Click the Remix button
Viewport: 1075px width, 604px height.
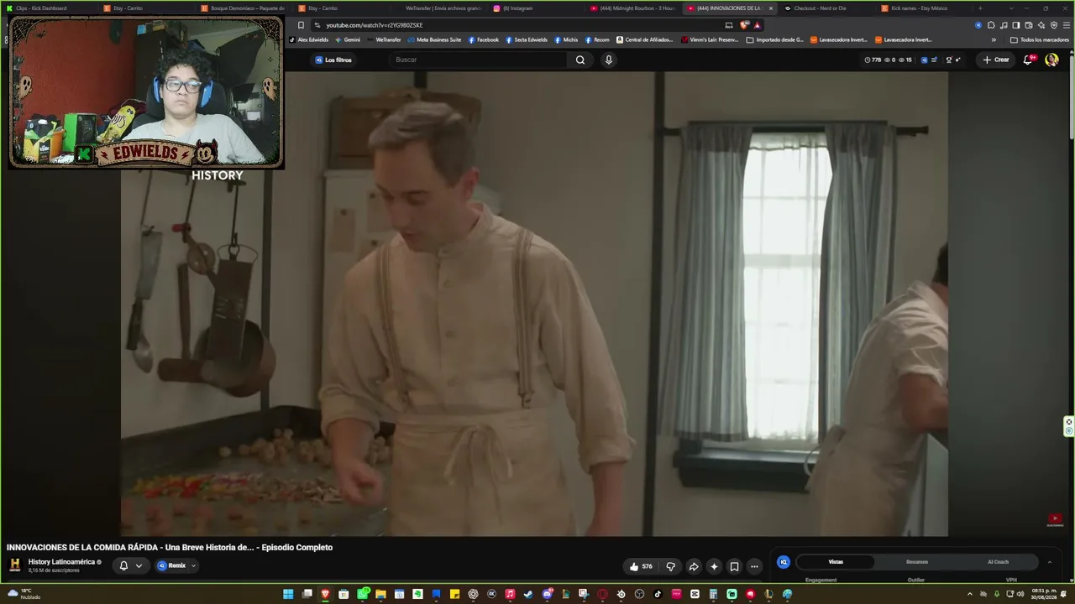[172, 565]
